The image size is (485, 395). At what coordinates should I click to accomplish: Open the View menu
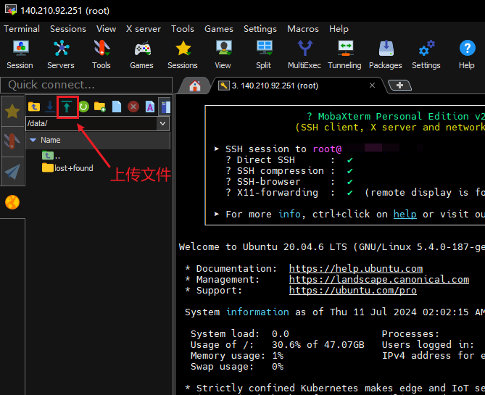click(x=106, y=29)
